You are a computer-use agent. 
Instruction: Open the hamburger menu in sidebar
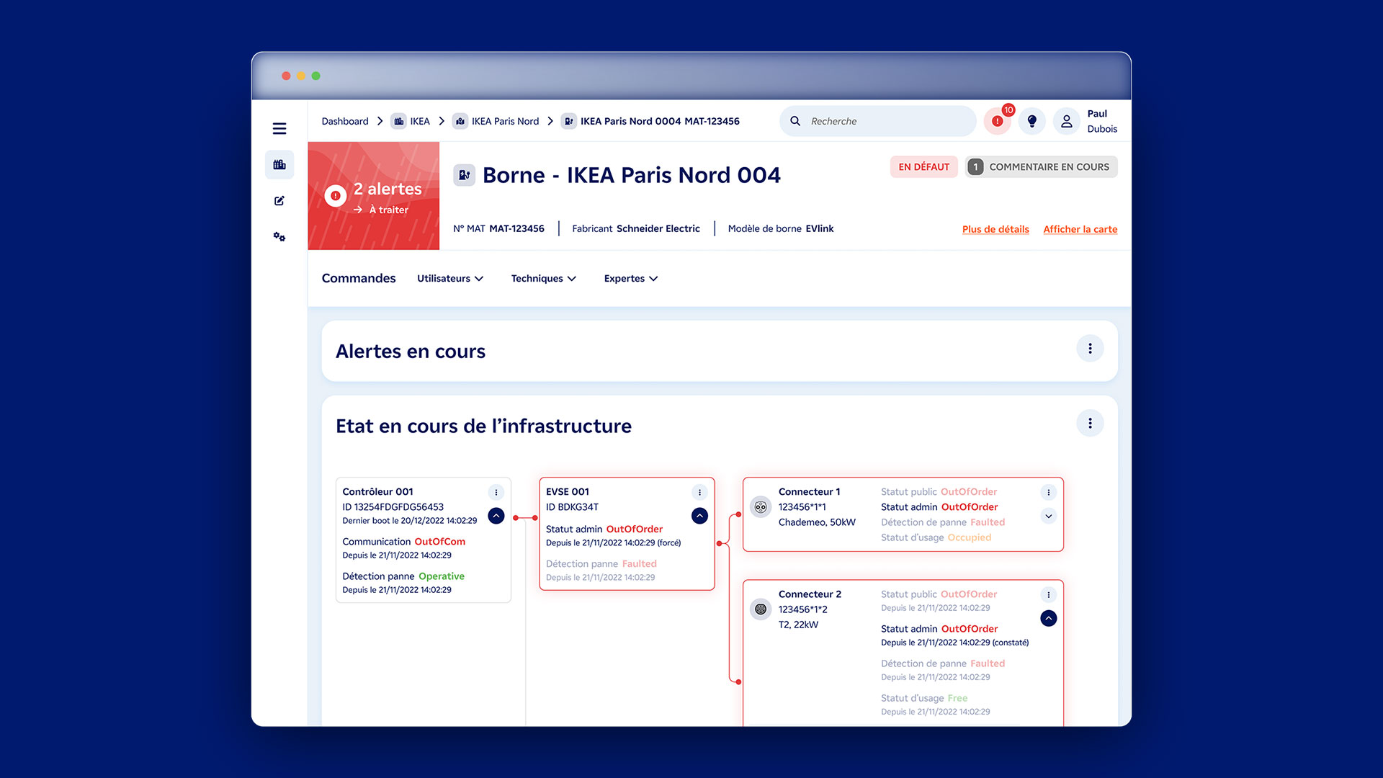tap(279, 129)
